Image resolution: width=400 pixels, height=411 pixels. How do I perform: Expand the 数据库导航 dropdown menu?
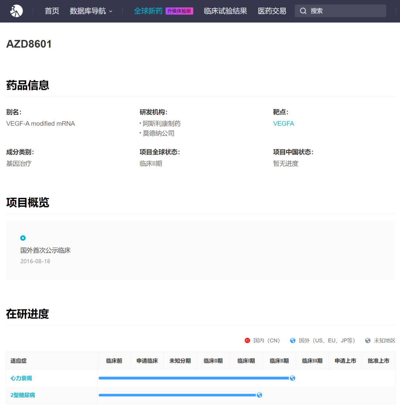(91, 11)
